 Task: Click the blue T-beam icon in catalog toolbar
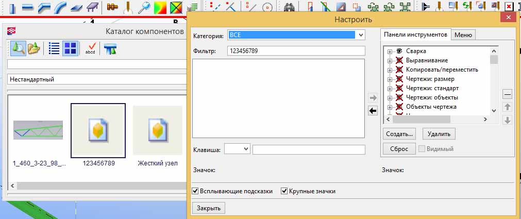tap(110, 49)
